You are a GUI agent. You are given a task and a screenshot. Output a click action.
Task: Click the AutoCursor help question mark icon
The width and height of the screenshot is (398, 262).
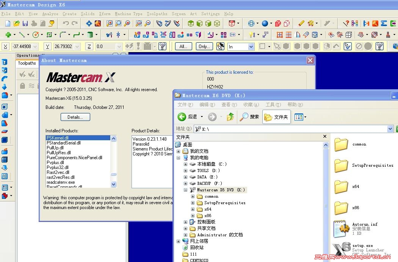[x=163, y=47]
